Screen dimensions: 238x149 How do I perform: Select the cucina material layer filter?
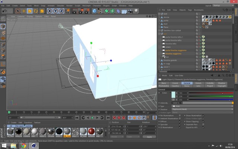pyautogui.click(x=28, y=126)
